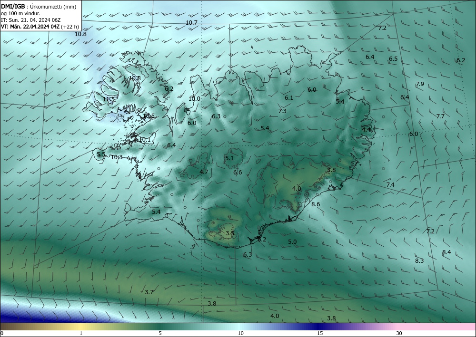Select the 8.6 value on the southeast coast
This screenshot has width=476, height=337.
tap(316, 204)
